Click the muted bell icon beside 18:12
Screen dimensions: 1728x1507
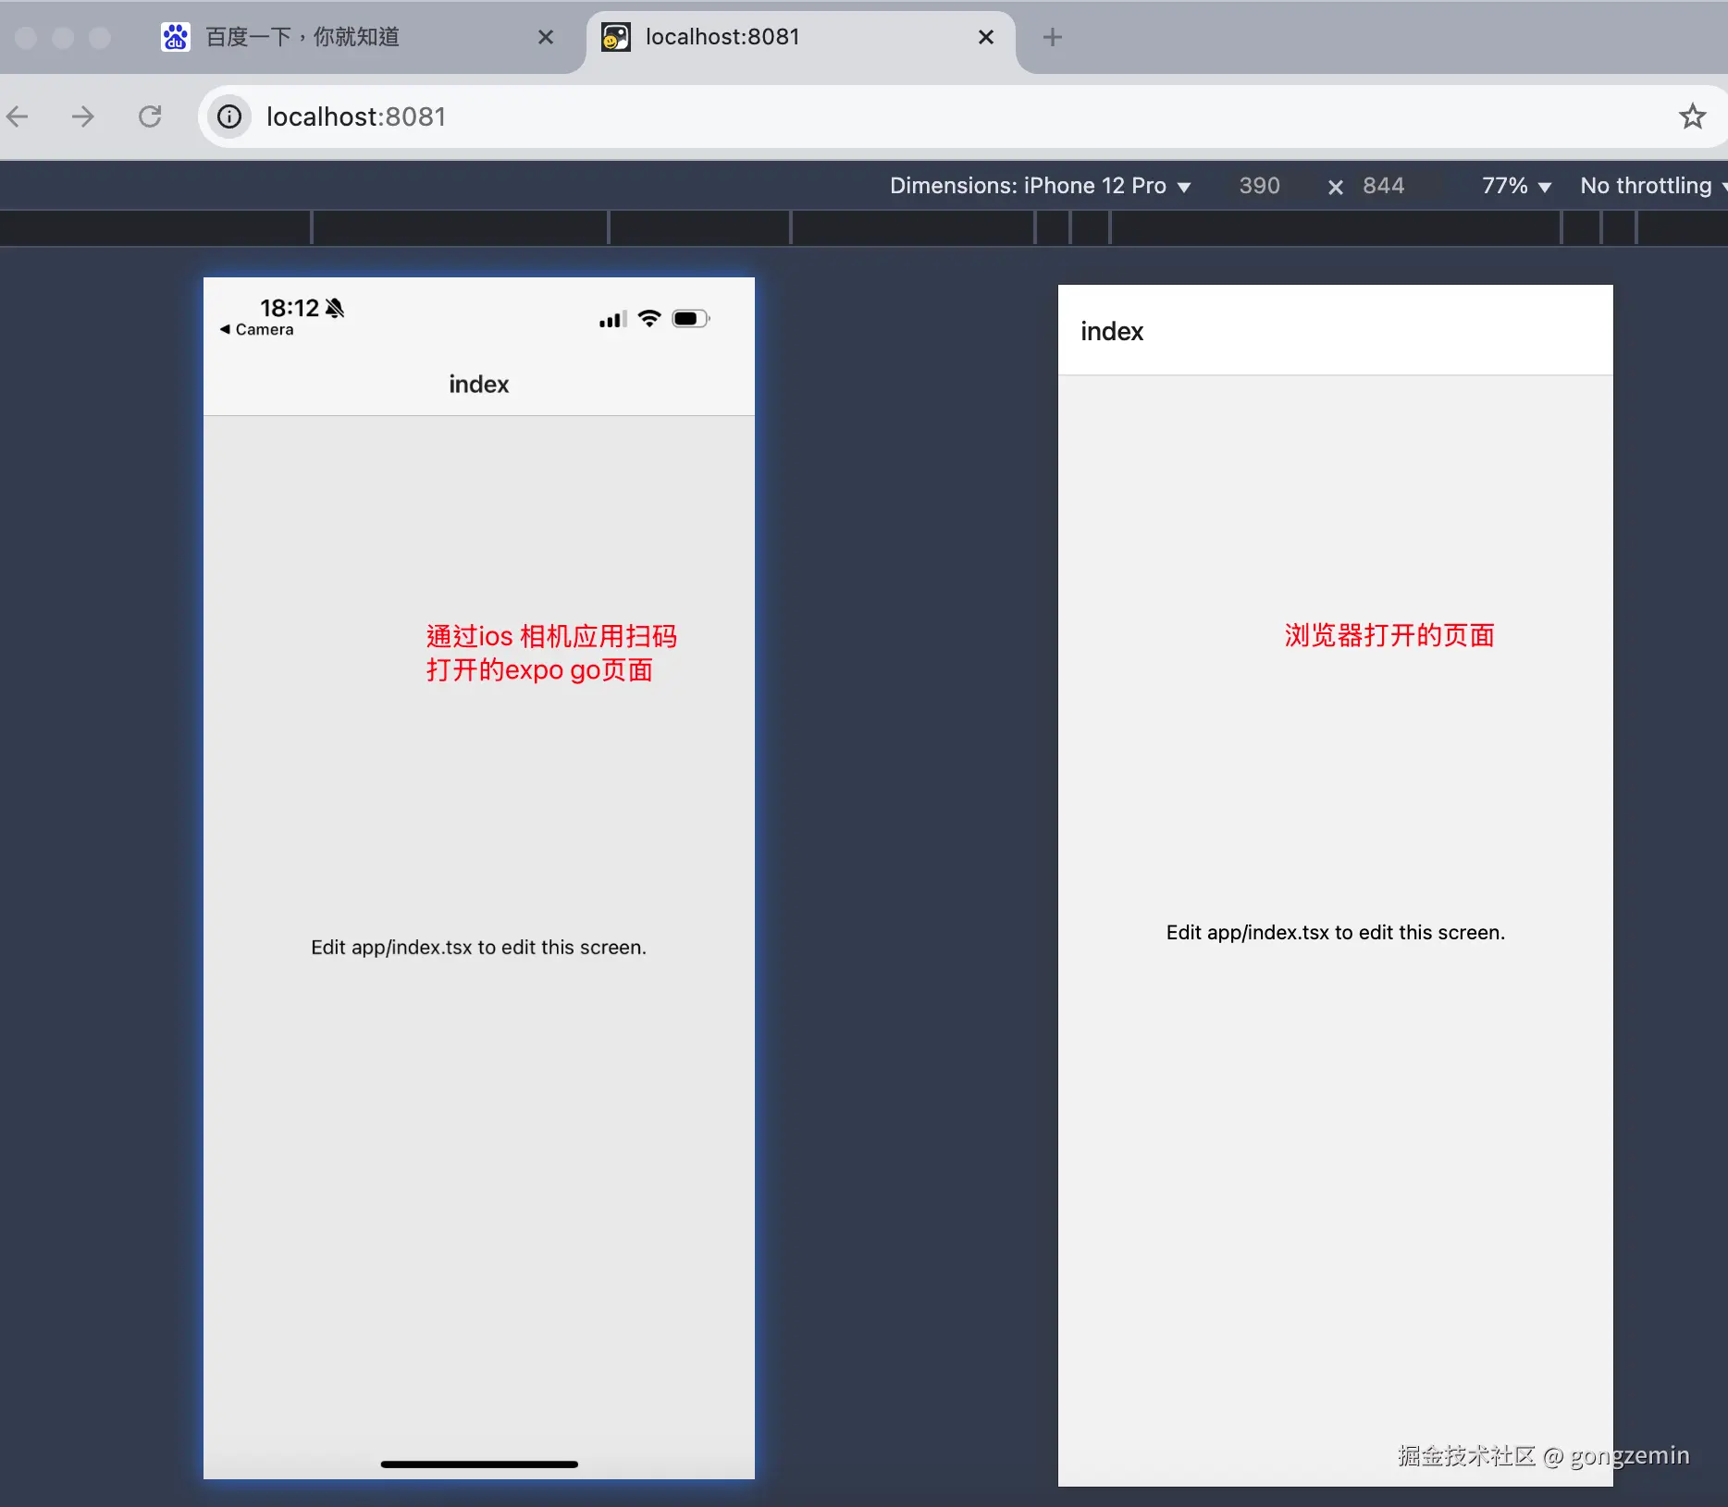335,308
